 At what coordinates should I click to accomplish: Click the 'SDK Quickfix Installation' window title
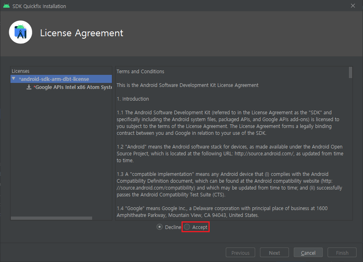[39, 6]
